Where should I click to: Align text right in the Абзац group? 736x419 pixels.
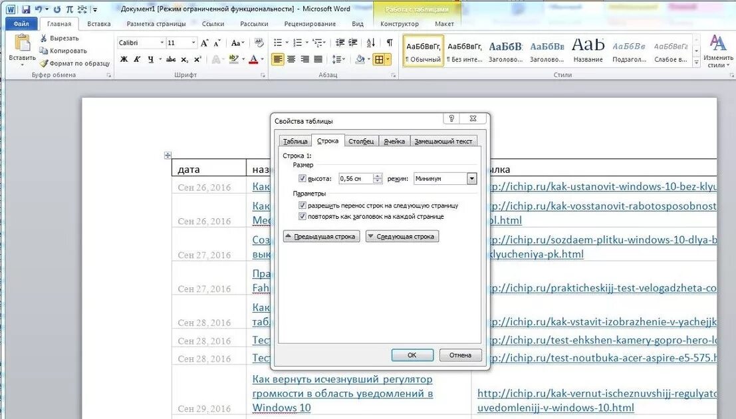tap(305, 59)
